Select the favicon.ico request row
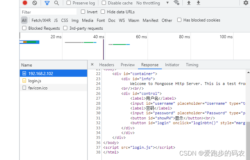 coord(53,88)
